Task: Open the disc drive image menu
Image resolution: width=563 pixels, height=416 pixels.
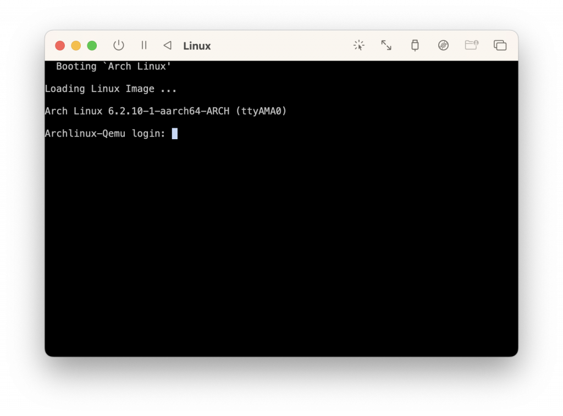Action: 443,46
